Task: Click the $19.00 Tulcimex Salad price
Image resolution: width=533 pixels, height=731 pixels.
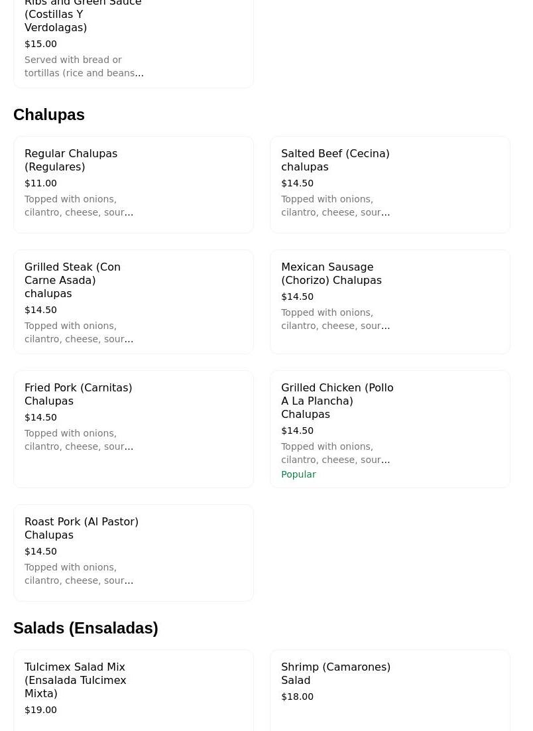Action: (x=40, y=710)
